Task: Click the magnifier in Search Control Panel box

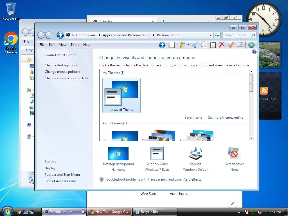Action: 253,35
